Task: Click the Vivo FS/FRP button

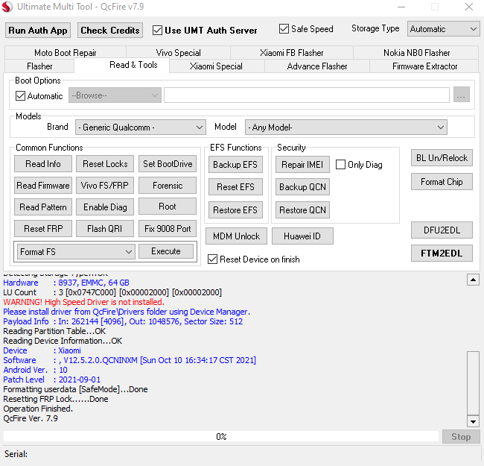Action: [105, 186]
